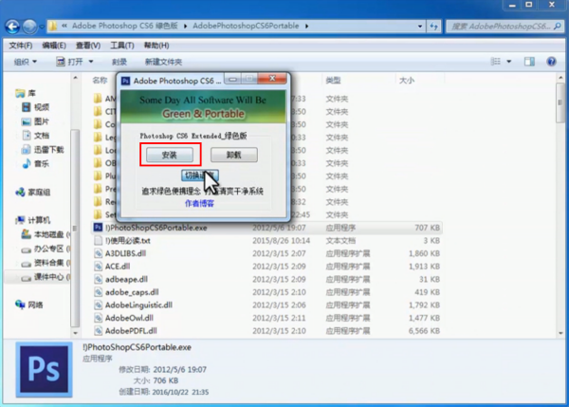
Task: Select 'Adobe Photoshop CS6 绿色版' breadcrumb segment
Action: pyautogui.click(x=125, y=26)
